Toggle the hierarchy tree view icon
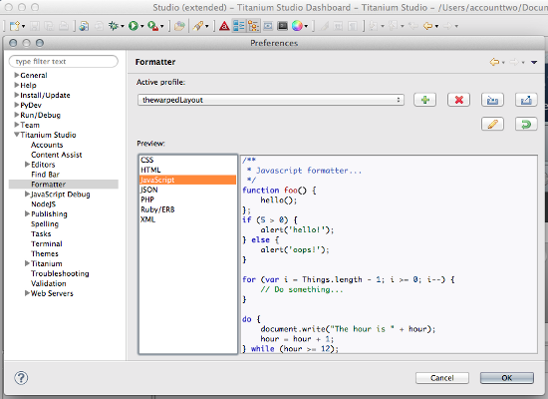This screenshot has width=548, height=399. [253, 26]
